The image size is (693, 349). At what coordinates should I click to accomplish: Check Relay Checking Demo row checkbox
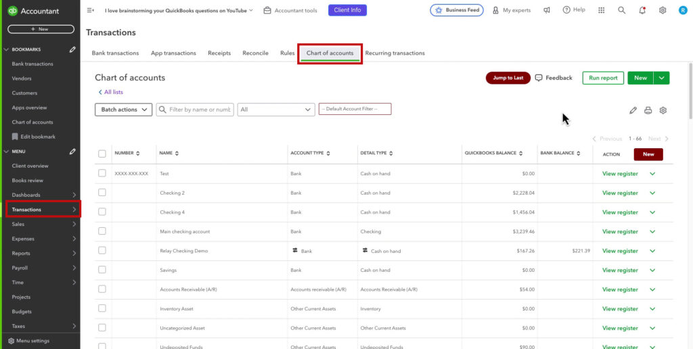click(x=102, y=250)
